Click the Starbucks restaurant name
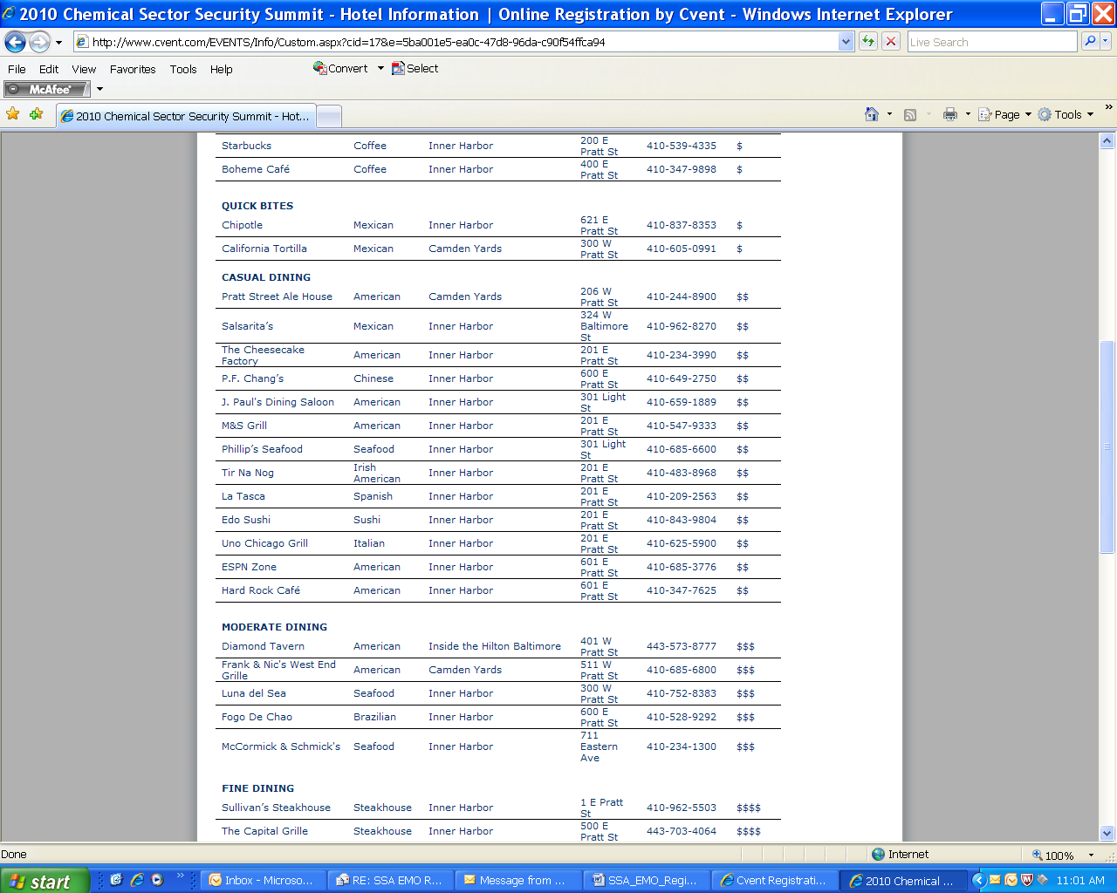The height and width of the screenshot is (893, 1117). pos(246,146)
